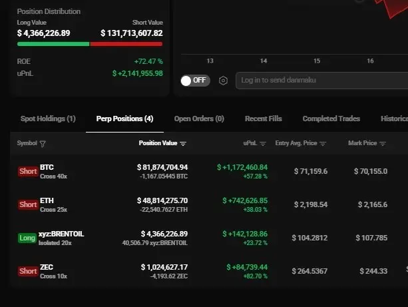Image resolution: width=408 pixels, height=307 pixels.
Task: Click the Long Value amount in Position Distribution
Action: pyautogui.click(x=43, y=33)
